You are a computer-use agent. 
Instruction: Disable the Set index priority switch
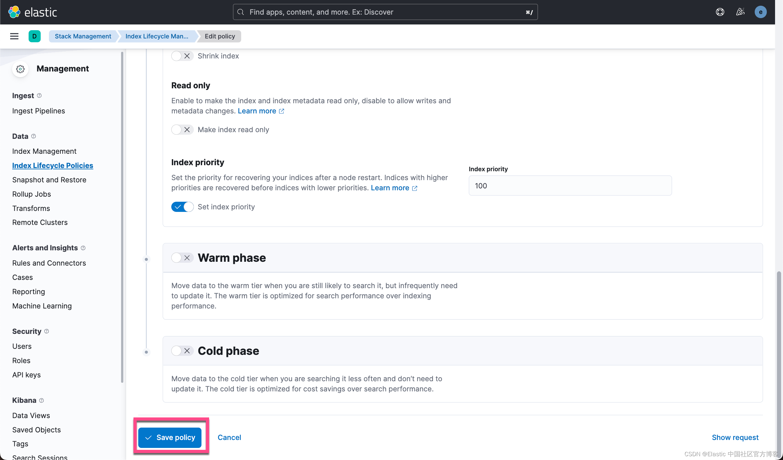pyautogui.click(x=182, y=207)
